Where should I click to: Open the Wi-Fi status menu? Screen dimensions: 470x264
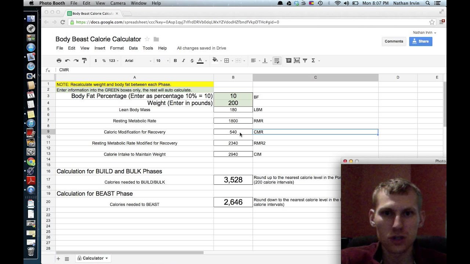click(337, 3)
